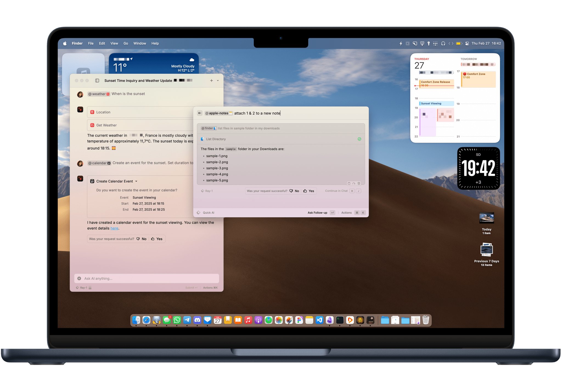
Task: Open the Window menu
Action: point(140,43)
